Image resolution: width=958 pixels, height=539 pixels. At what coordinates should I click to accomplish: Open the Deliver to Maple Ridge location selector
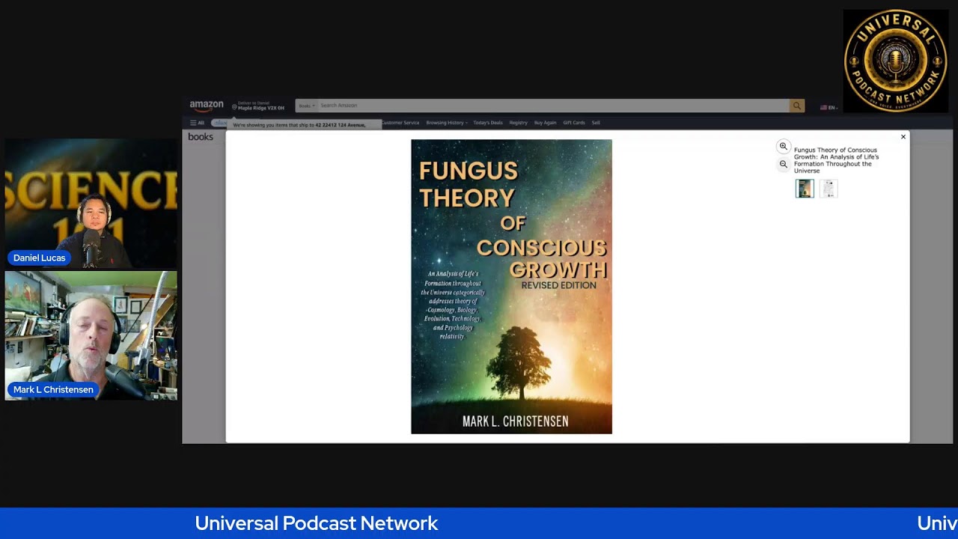258,106
